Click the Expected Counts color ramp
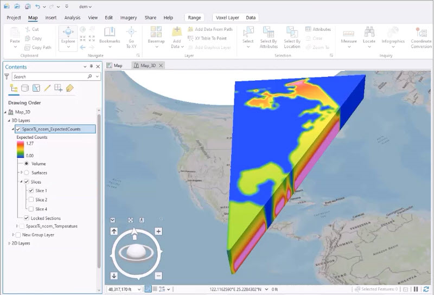 coord(21,150)
